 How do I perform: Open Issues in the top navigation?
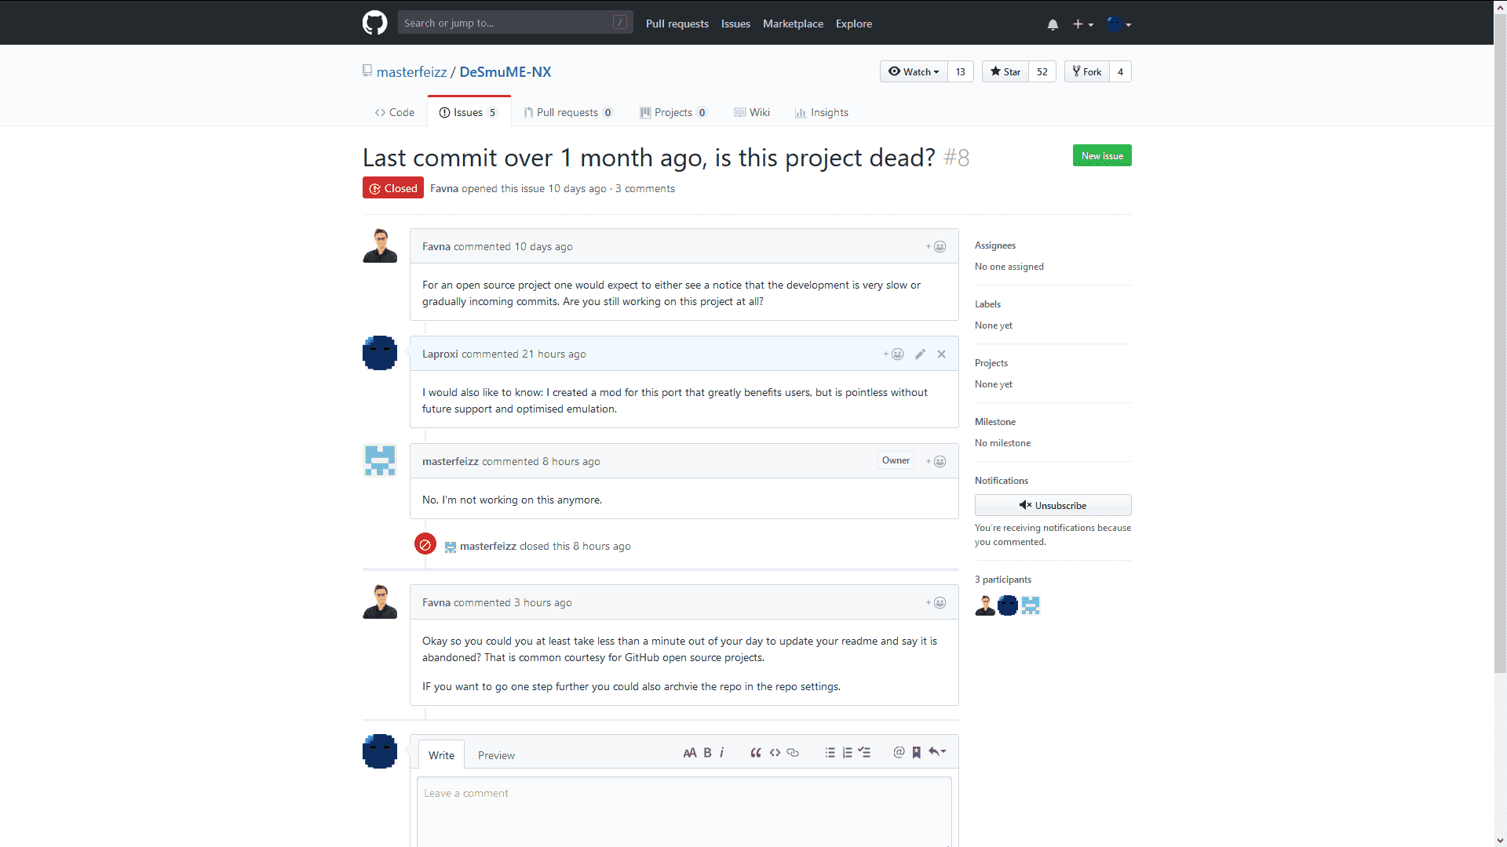735,24
